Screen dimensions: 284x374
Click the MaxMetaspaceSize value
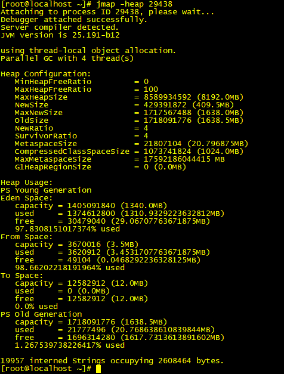(x=184, y=159)
